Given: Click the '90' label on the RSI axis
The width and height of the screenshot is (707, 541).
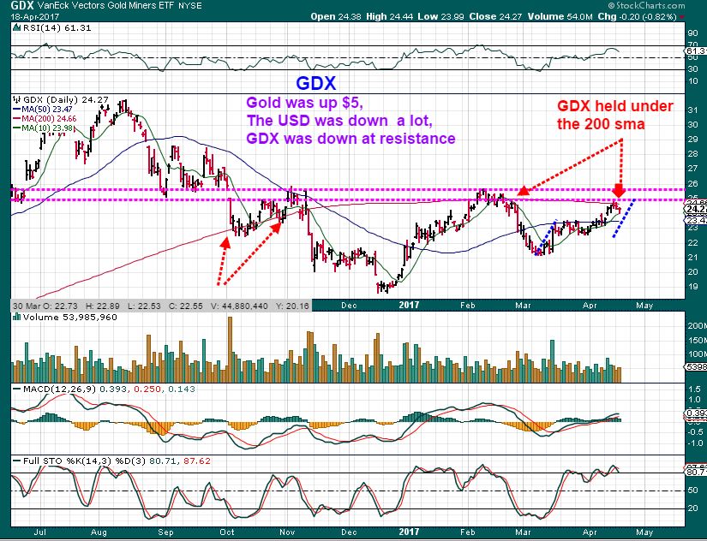Looking at the screenshot, I should [x=693, y=33].
